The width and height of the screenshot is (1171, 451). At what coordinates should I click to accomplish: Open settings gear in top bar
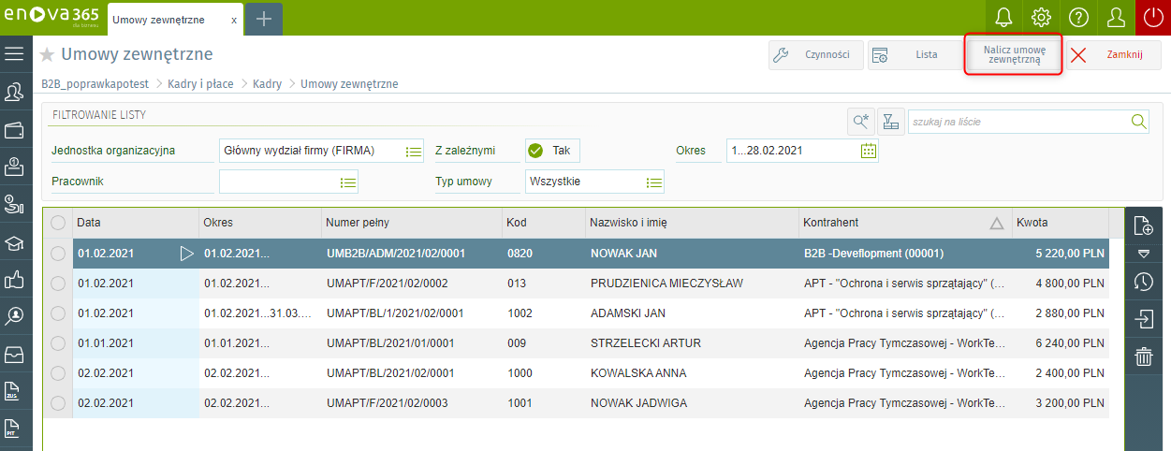pyautogui.click(x=1041, y=18)
